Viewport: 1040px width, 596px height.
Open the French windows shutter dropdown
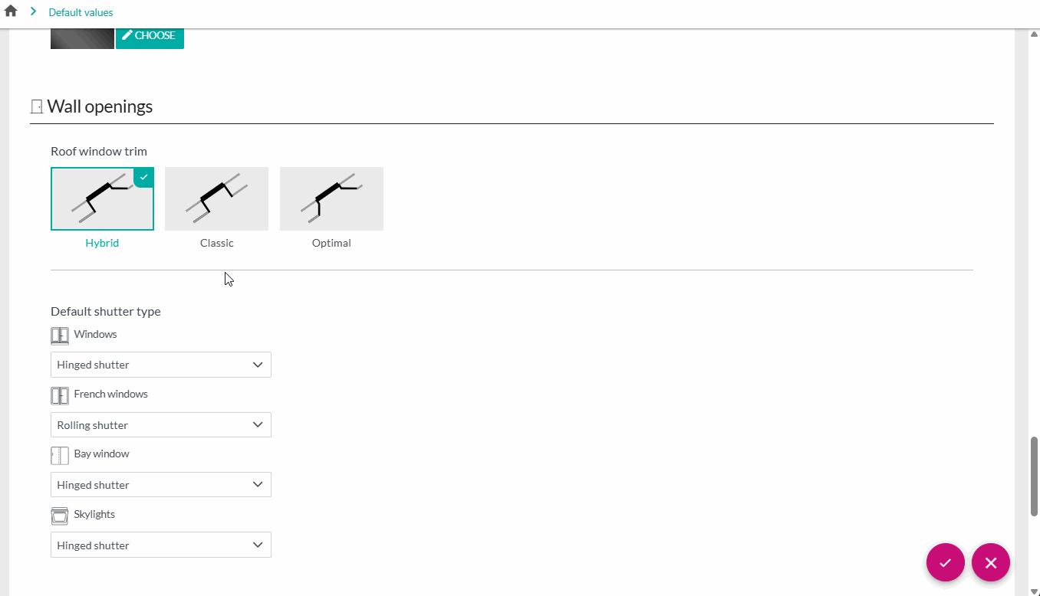coord(160,425)
